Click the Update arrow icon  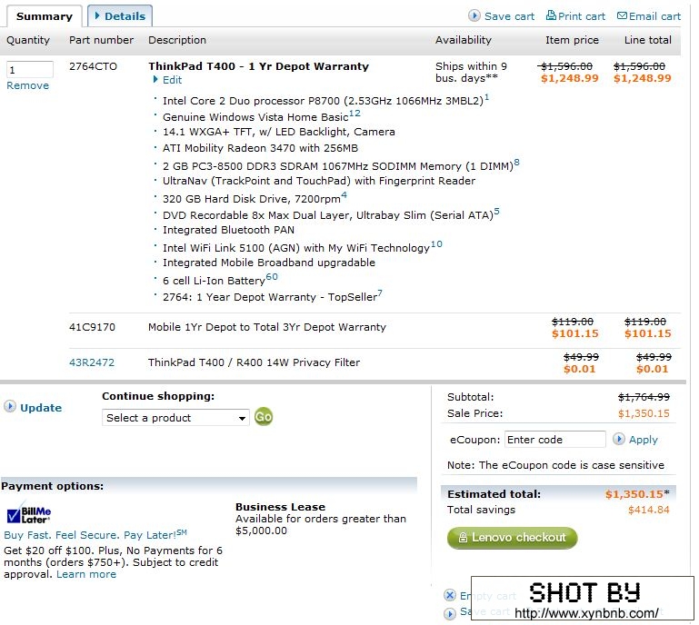[x=10, y=407]
